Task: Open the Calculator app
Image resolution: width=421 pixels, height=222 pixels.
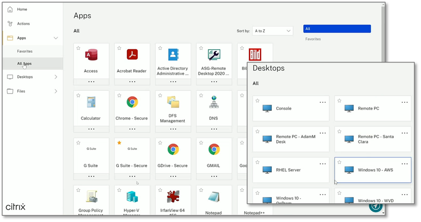Action: [x=91, y=102]
